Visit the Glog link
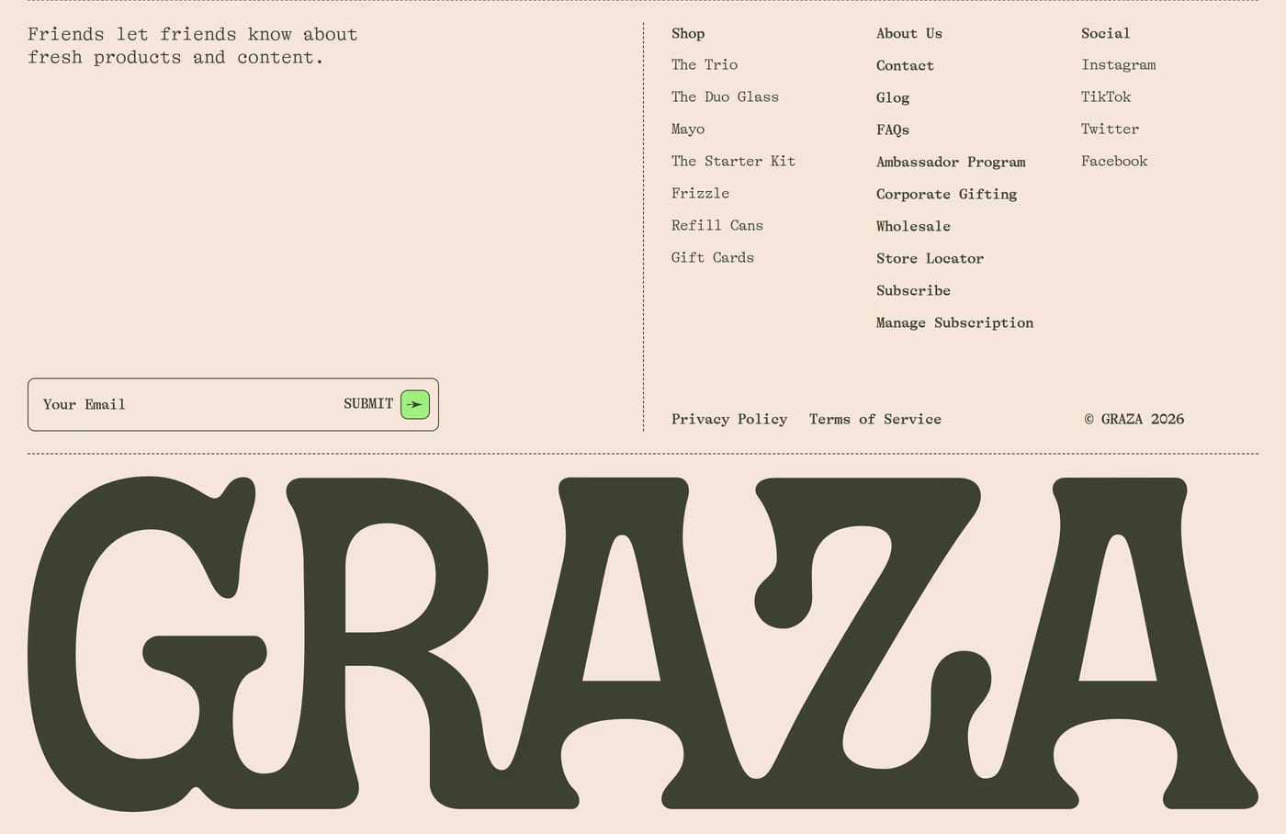Viewport: 1286px width, 834px height. pyautogui.click(x=893, y=98)
